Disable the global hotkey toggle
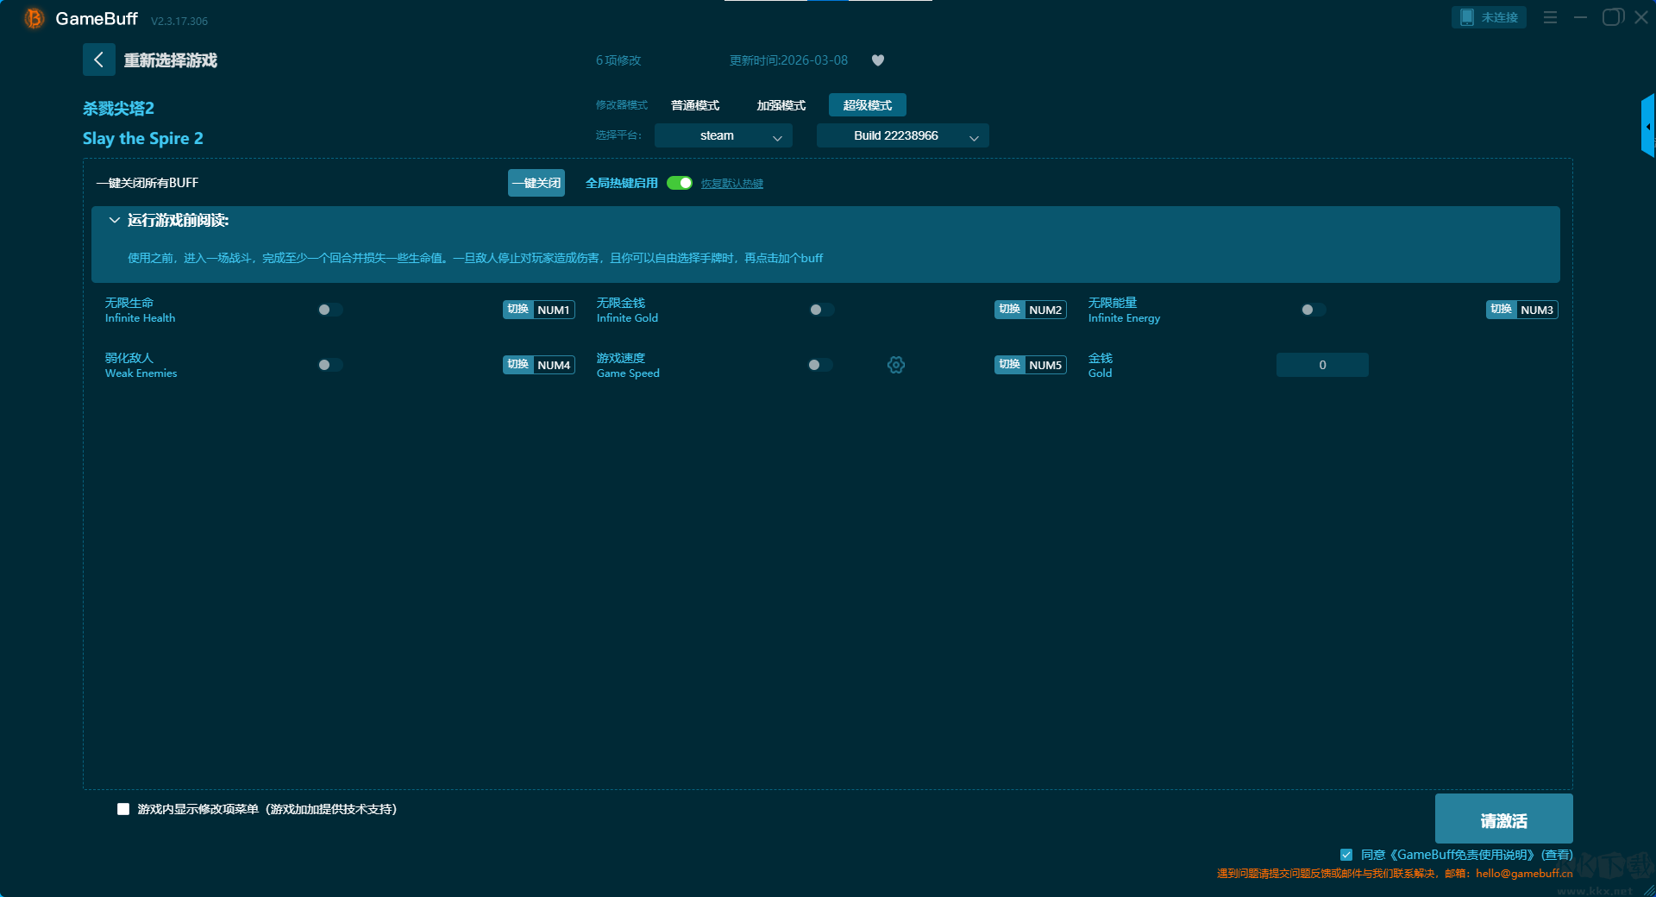 [680, 183]
